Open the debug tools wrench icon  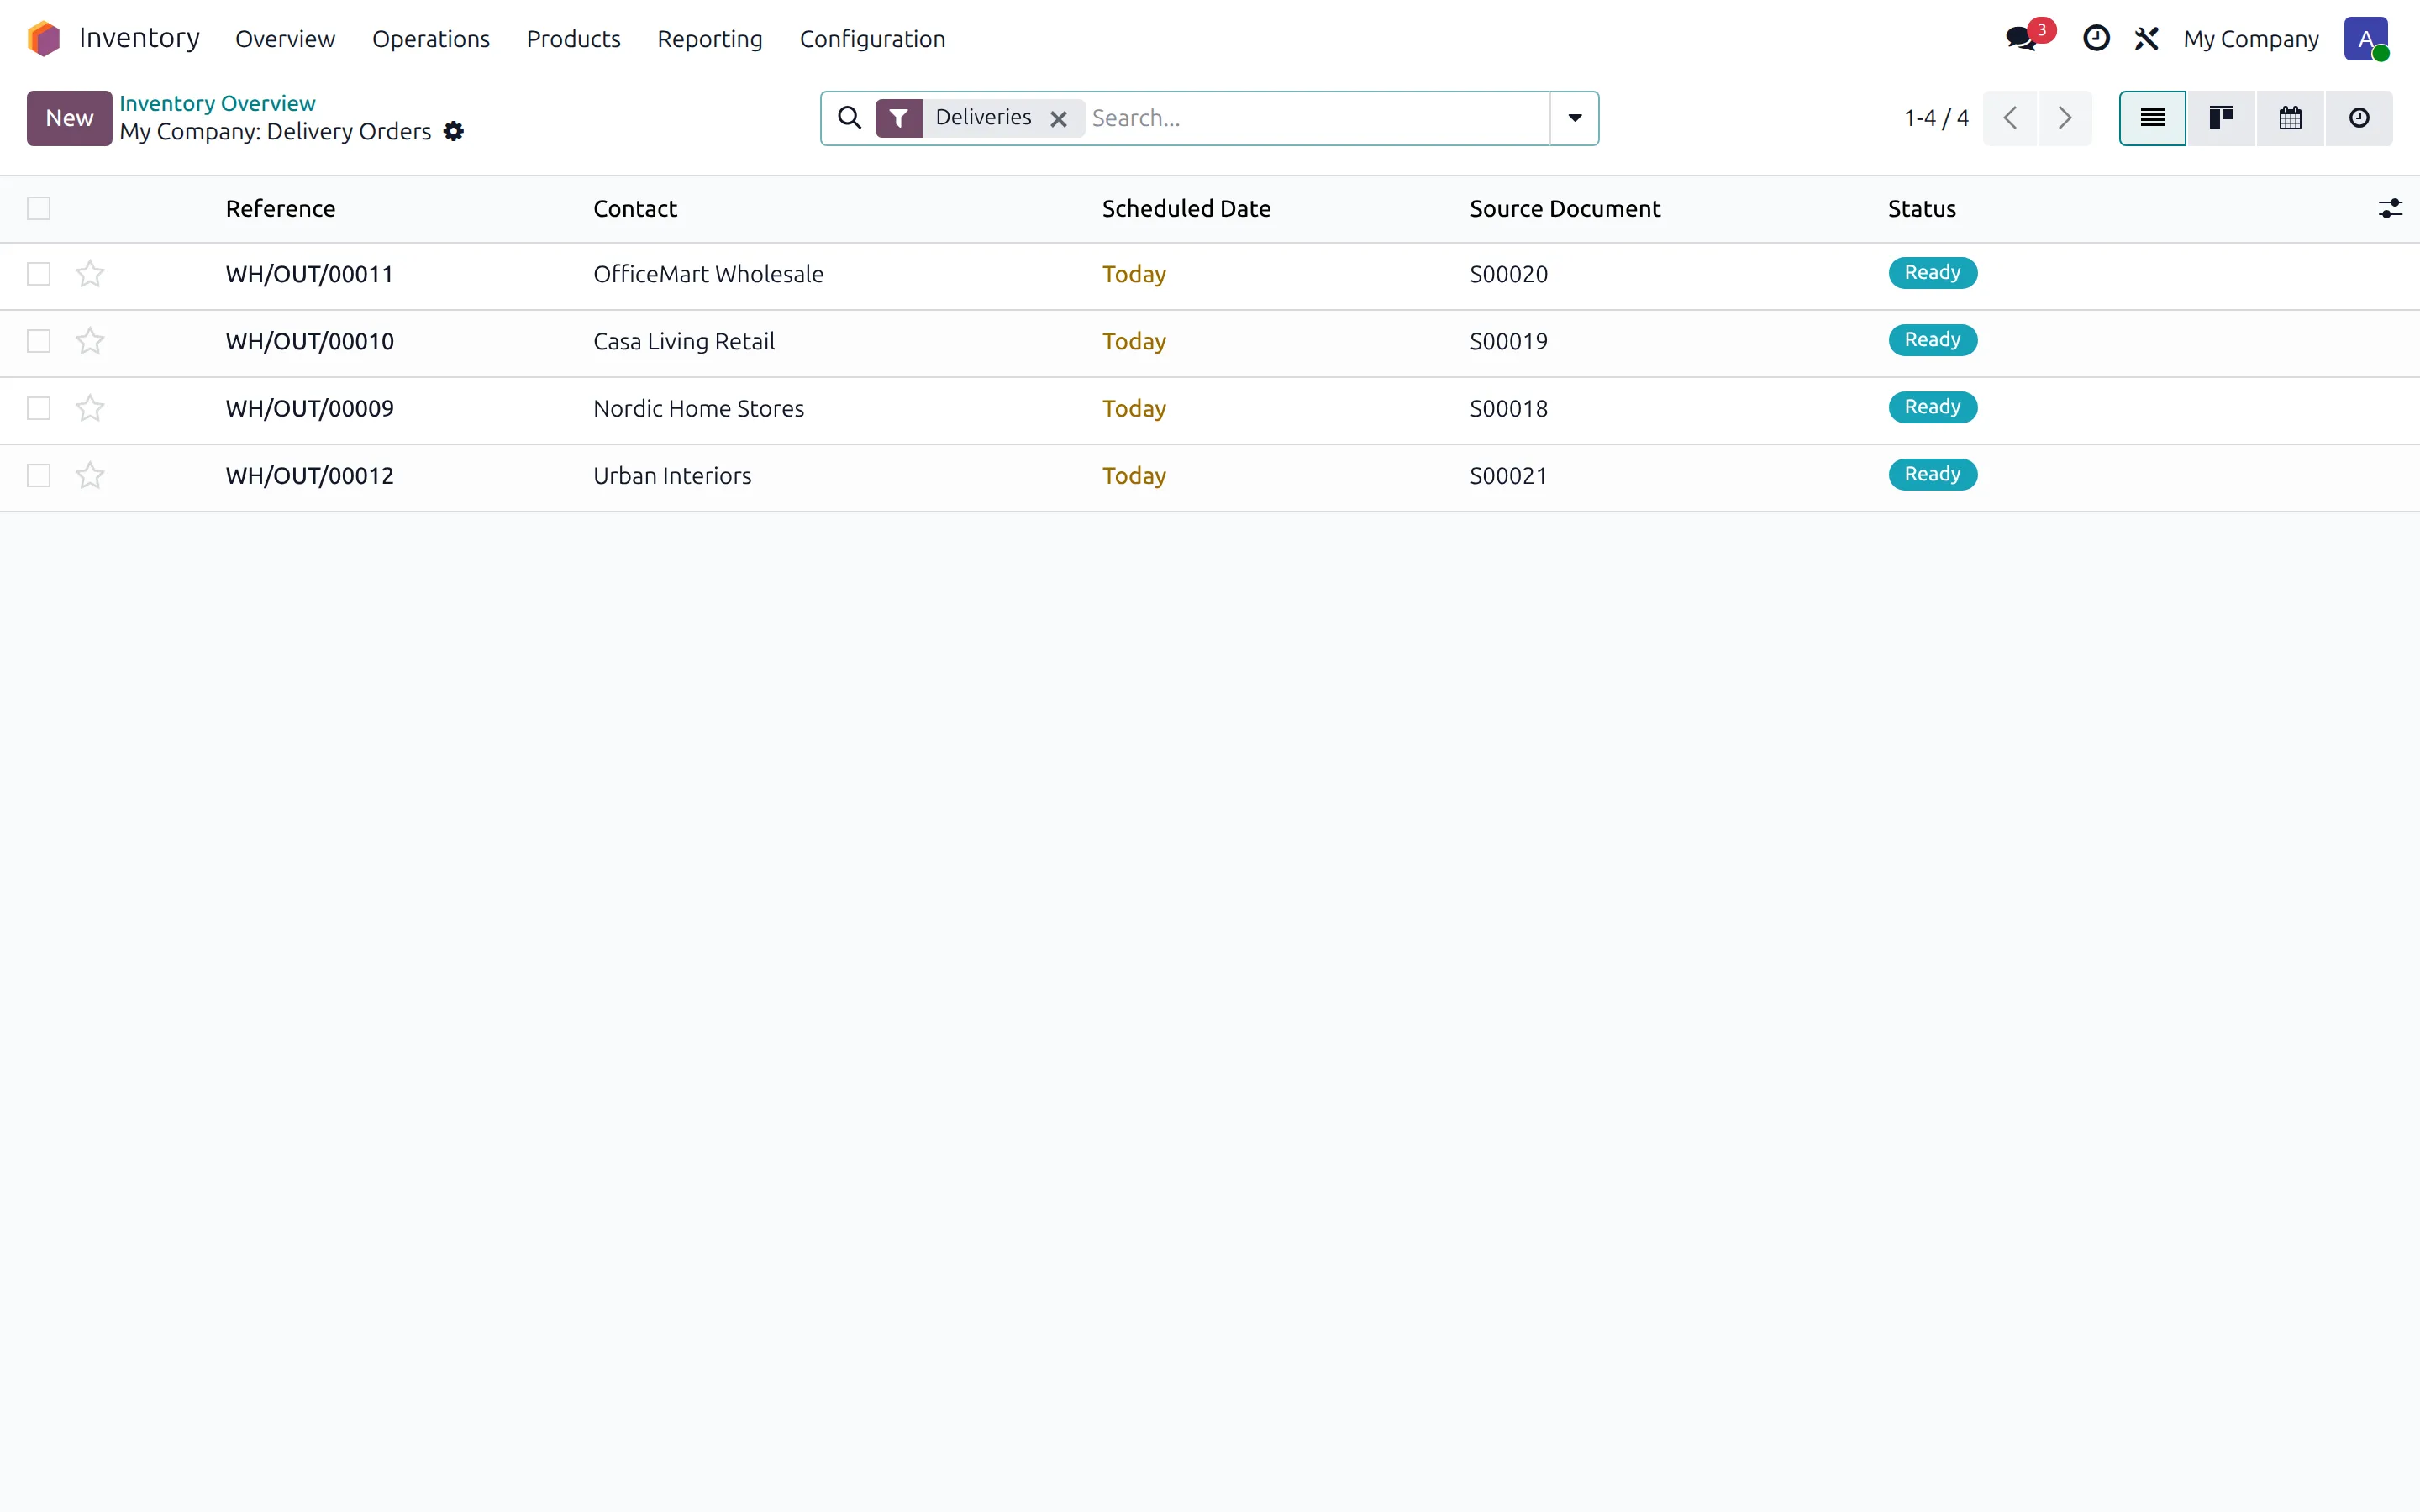2146,39
